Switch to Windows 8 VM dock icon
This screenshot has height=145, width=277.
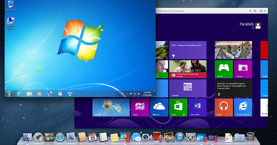point(212,138)
